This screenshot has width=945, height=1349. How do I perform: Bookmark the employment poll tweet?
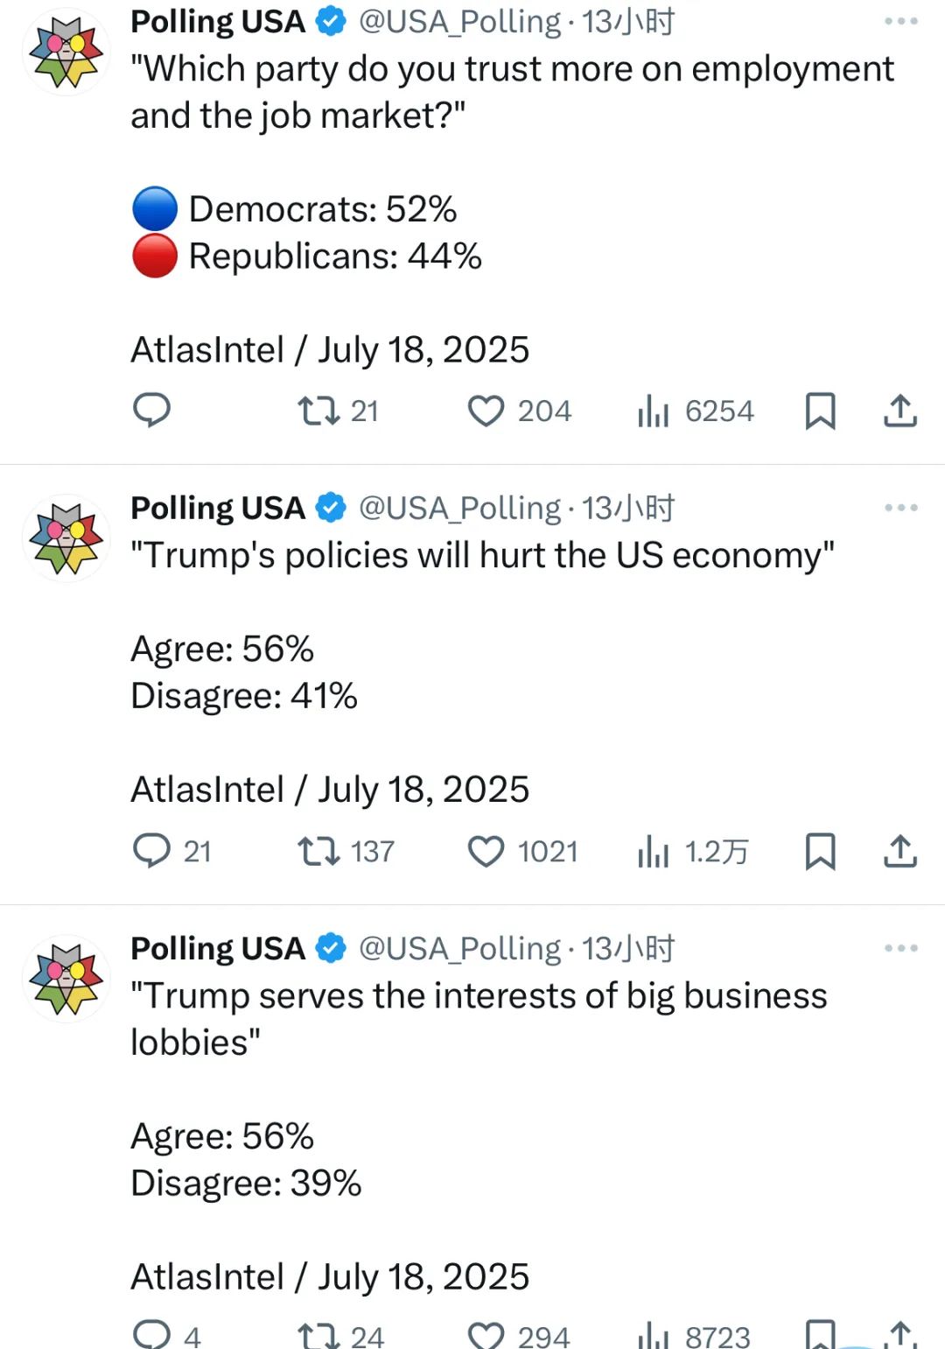pyautogui.click(x=820, y=411)
